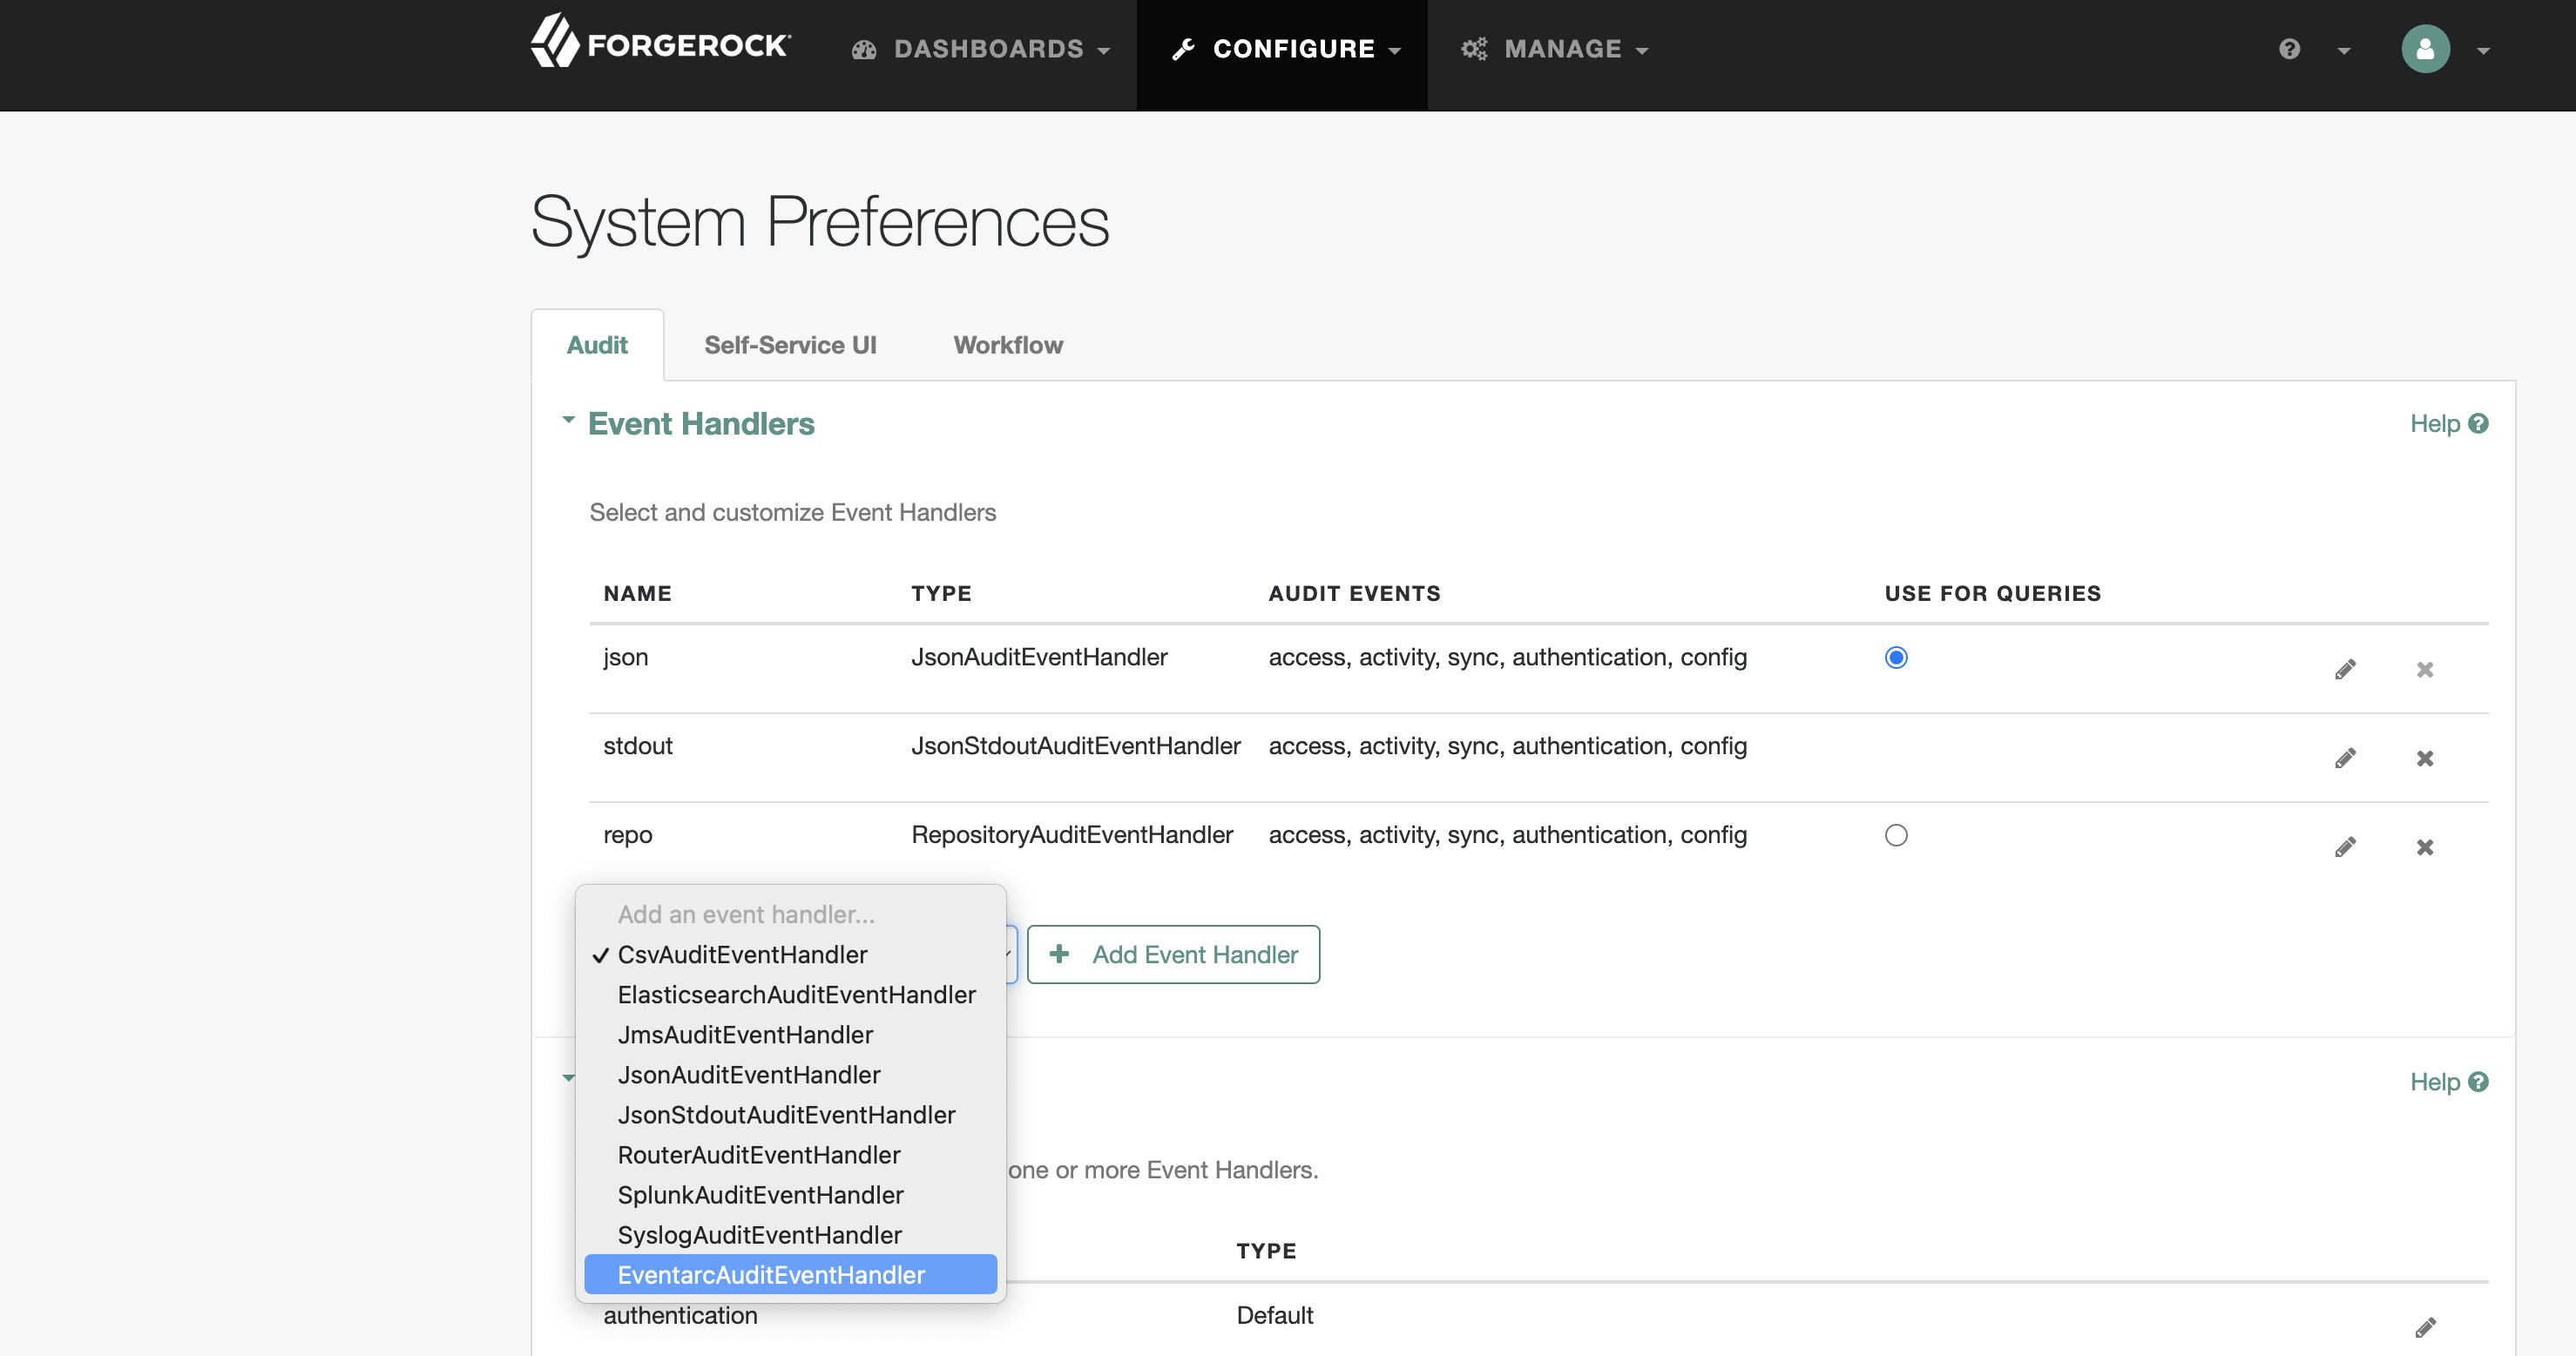Viewport: 2576px width, 1356px height.
Task: Pick SplunkAuditEventHandler option in the list
Action: [760, 1195]
